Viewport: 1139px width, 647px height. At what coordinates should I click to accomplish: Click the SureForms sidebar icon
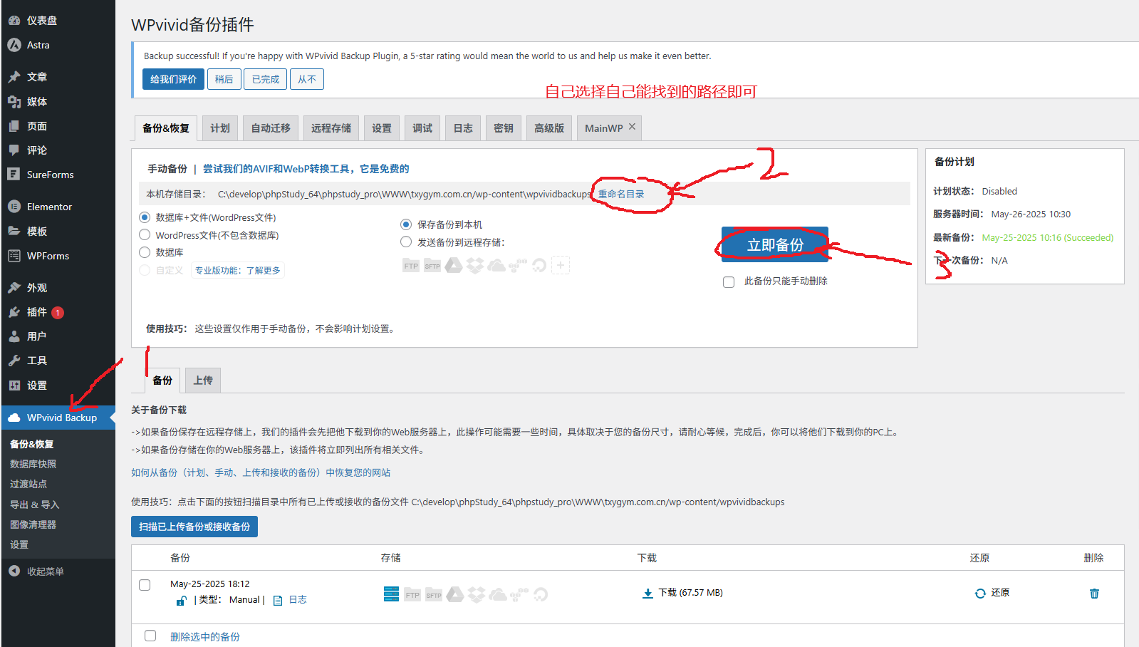[x=14, y=175]
